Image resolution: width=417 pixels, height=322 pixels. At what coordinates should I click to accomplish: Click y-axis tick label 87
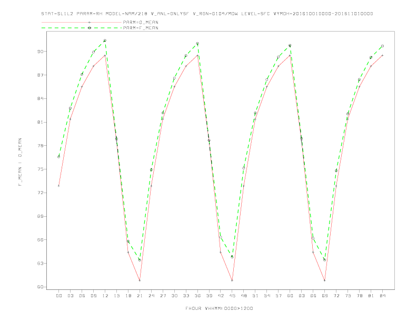40,75
